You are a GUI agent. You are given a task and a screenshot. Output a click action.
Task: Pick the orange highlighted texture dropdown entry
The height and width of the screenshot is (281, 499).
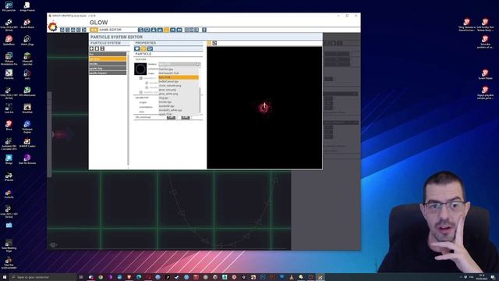click(x=179, y=77)
